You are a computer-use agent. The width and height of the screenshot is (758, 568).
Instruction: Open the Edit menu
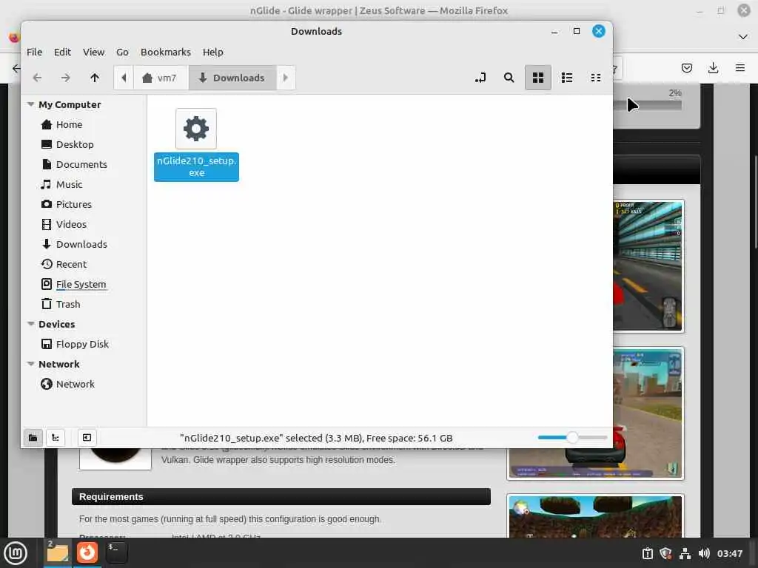click(x=62, y=53)
